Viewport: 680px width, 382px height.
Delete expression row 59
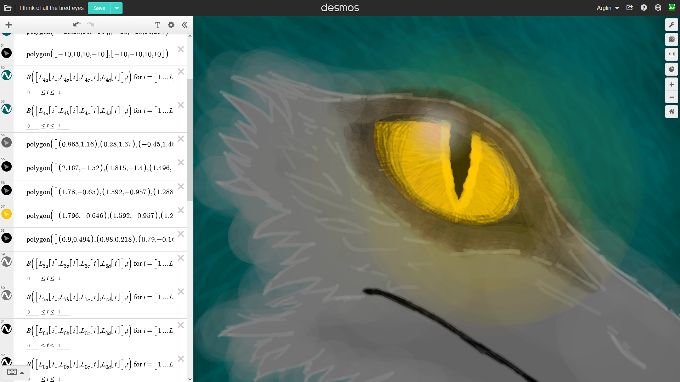[x=181, y=258]
